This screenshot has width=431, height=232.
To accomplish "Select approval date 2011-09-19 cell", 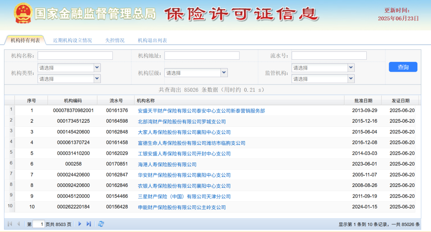I will pyautogui.click(x=364, y=196).
